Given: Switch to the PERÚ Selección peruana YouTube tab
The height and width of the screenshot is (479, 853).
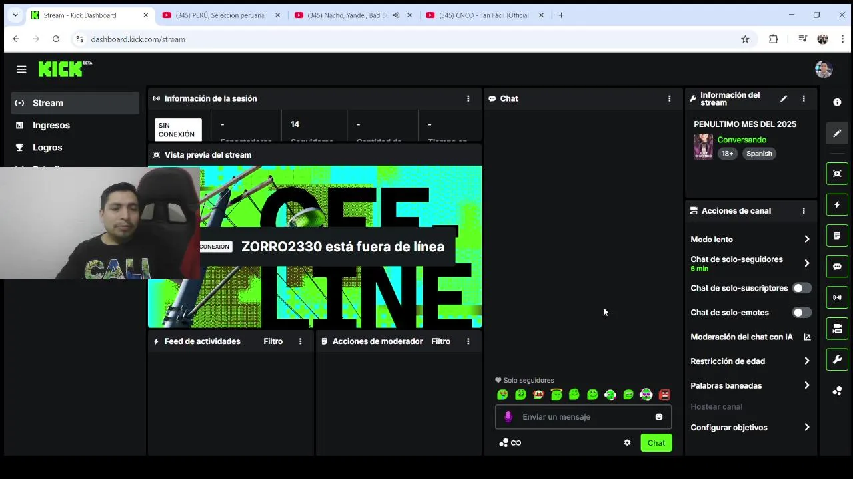Looking at the screenshot, I should 220,15.
